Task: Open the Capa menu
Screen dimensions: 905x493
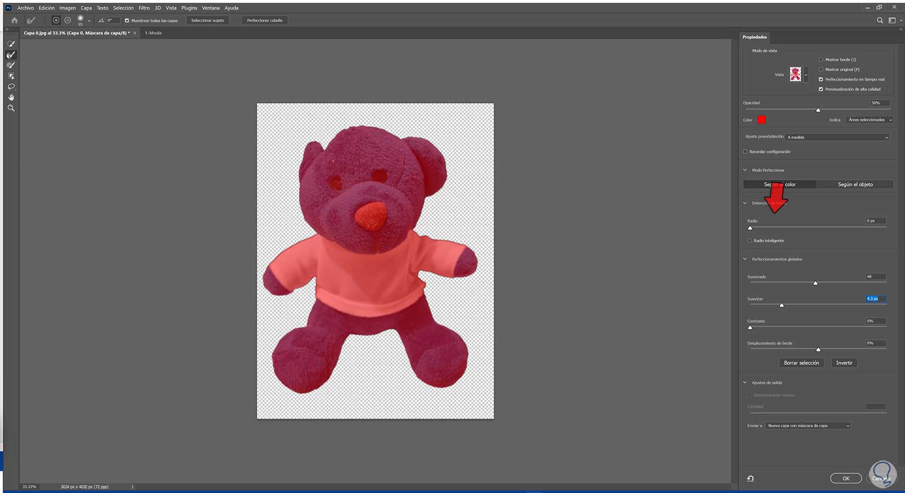Action: pos(86,8)
